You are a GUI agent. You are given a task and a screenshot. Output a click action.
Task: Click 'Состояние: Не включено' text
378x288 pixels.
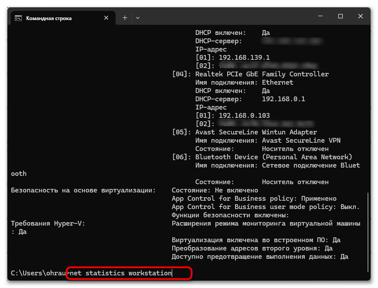point(215,190)
